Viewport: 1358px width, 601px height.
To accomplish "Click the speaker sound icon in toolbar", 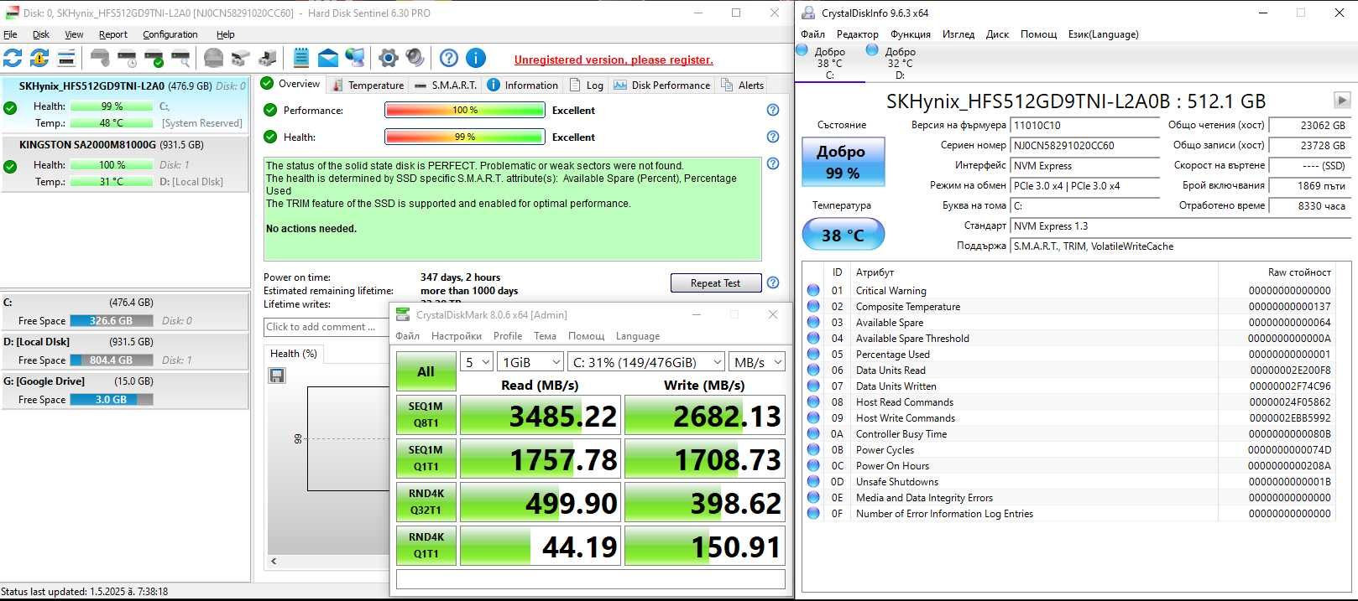I will point(415,58).
